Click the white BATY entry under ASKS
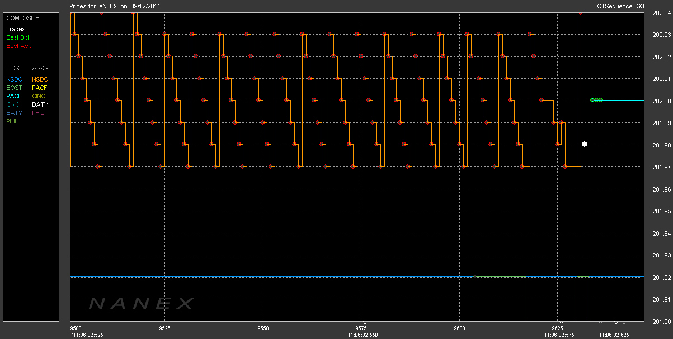Image resolution: width=673 pixels, height=339 pixels. pos(40,104)
